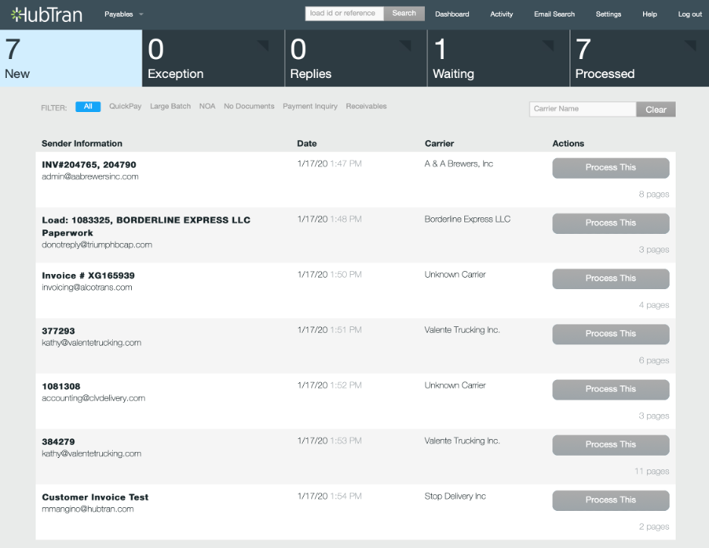Filter by Large Batch
709x548 pixels.
coord(170,107)
